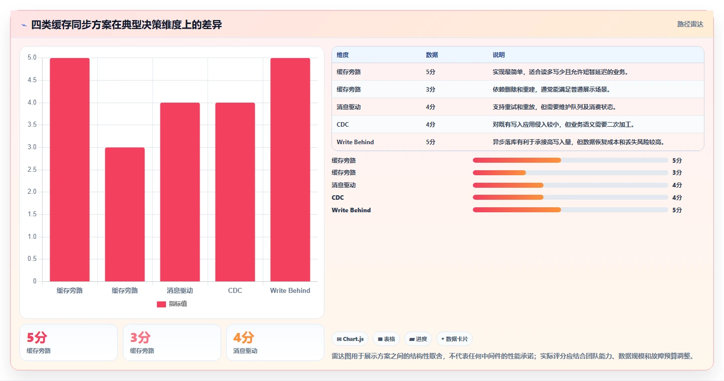The image size is (724, 381).
Task: Click the CDC x-axis label under the chart
Action: tap(235, 290)
